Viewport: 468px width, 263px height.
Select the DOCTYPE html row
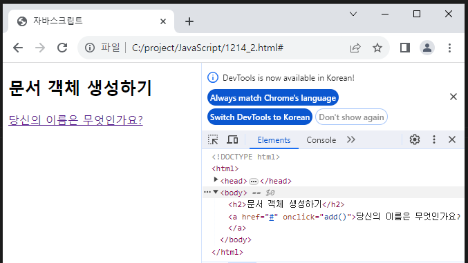(x=333, y=157)
